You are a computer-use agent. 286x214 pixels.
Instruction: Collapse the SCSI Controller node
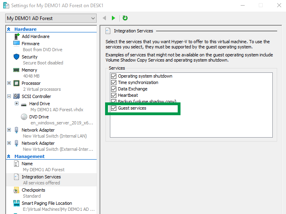coord(9,96)
